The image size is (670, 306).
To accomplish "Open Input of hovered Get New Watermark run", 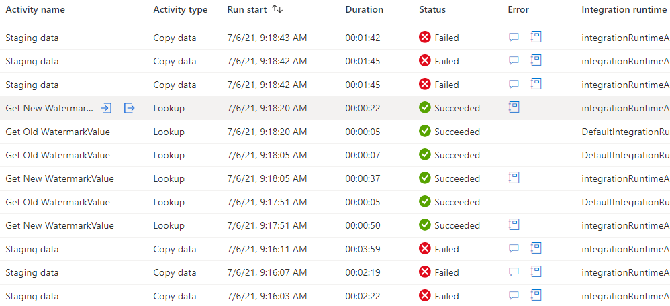I will (106, 108).
